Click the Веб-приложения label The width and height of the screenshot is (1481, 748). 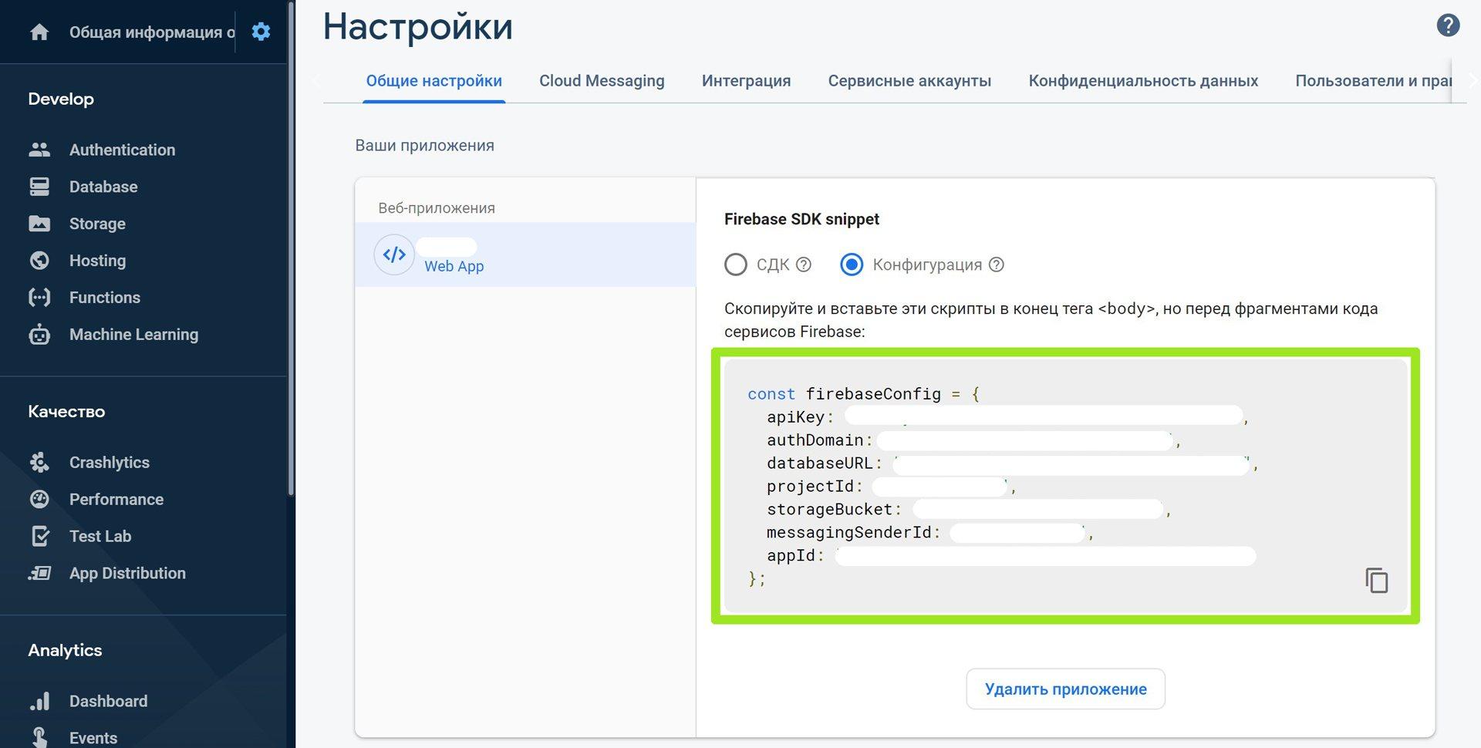(437, 208)
